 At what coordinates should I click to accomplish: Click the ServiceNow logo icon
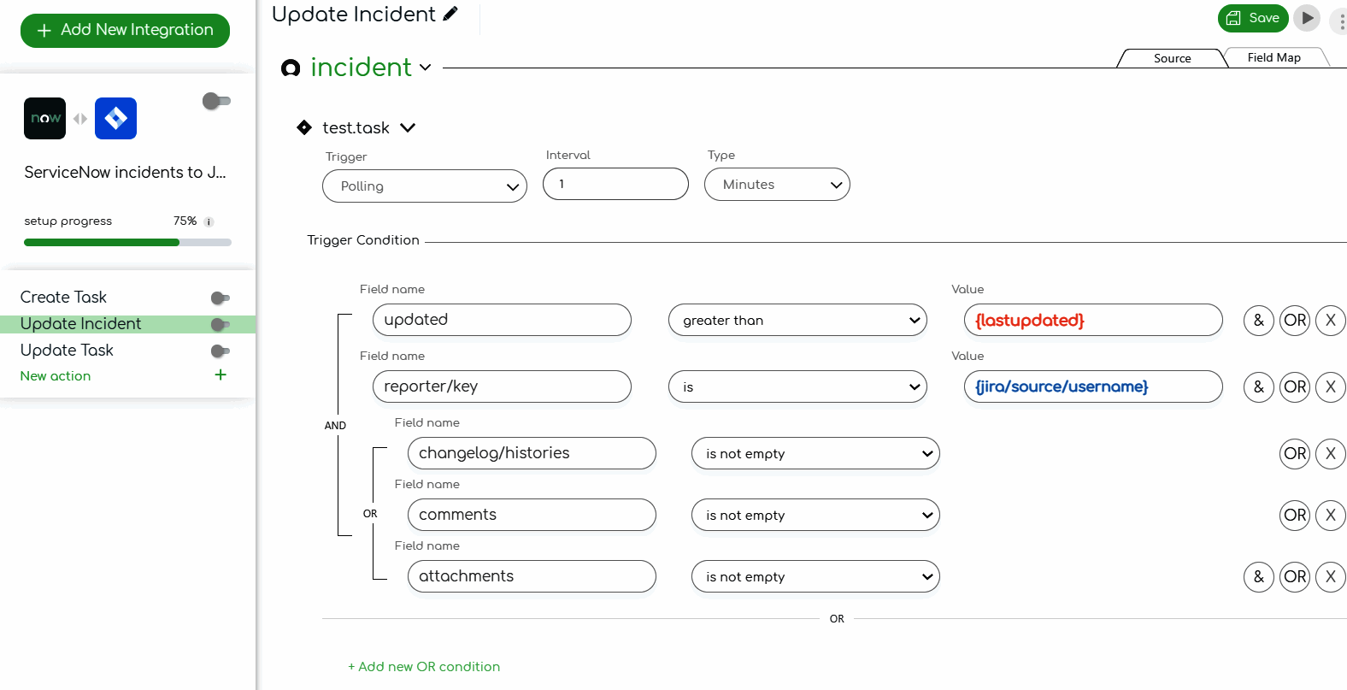(x=45, y=119)
